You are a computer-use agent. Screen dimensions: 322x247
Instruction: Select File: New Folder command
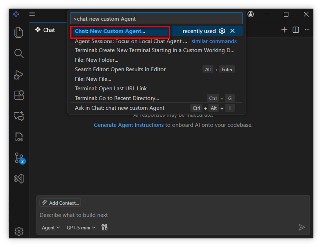[x=97, y=60]
